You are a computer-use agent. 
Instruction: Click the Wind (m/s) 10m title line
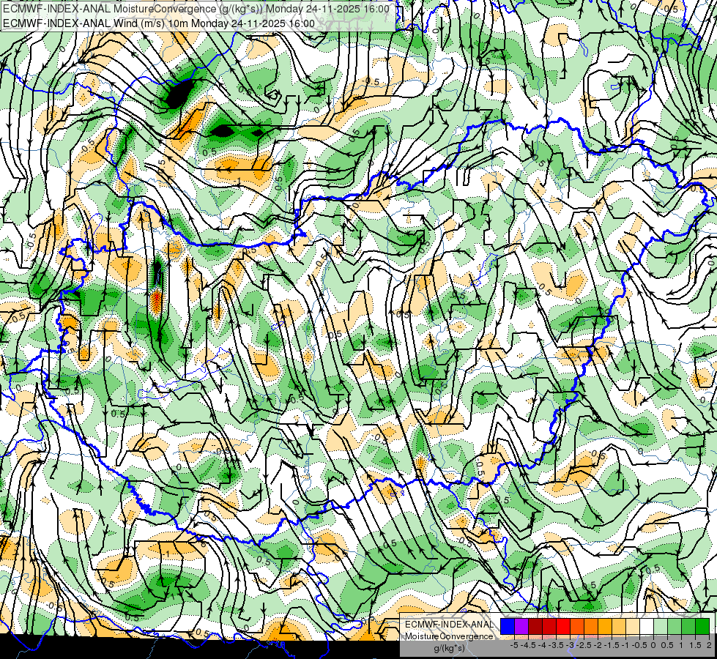point(159,23)
